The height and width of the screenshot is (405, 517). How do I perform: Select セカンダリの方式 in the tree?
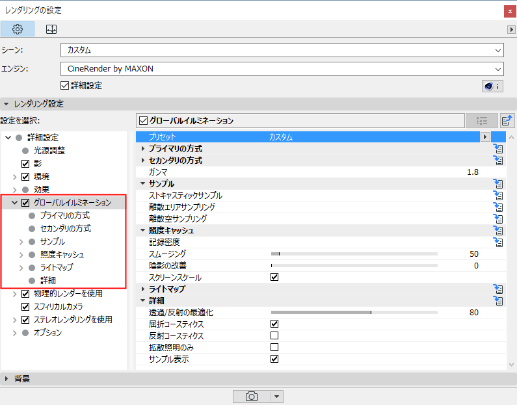[66, 229]
